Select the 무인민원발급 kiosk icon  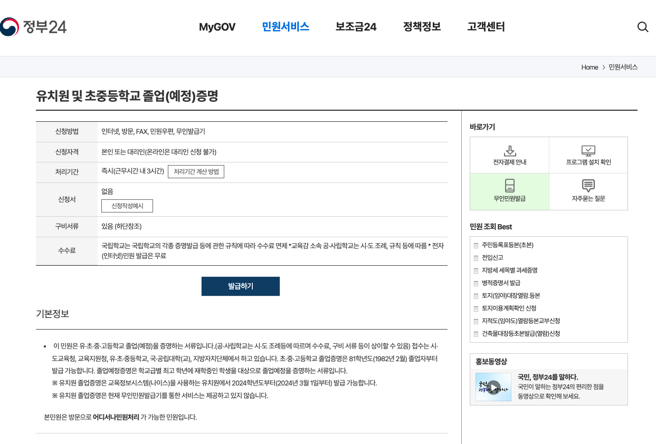pyautogui.click(x=509, y=186)
